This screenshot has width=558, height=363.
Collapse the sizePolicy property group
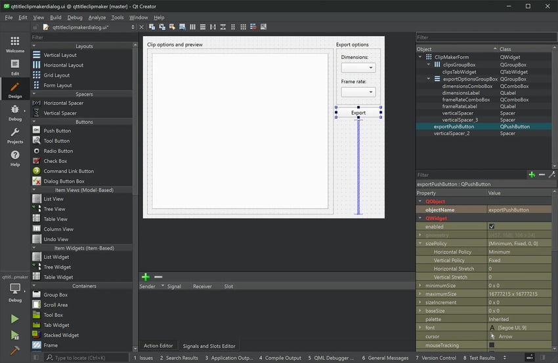420,244
